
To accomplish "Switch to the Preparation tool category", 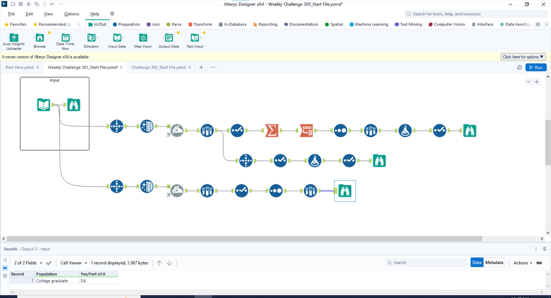I will pos(126,25).
